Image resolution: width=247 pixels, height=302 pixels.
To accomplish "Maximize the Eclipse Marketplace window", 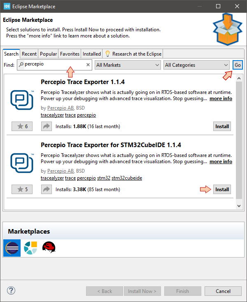I will [218, 6].
